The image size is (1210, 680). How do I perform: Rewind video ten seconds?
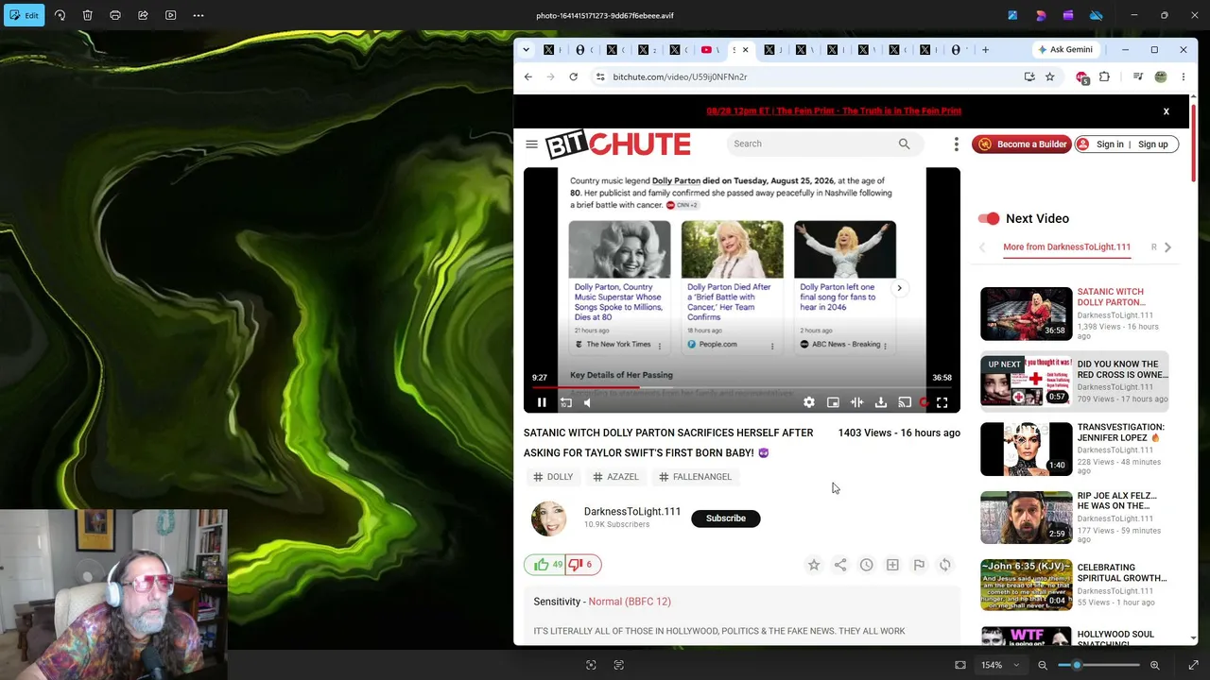pos(565,402)
